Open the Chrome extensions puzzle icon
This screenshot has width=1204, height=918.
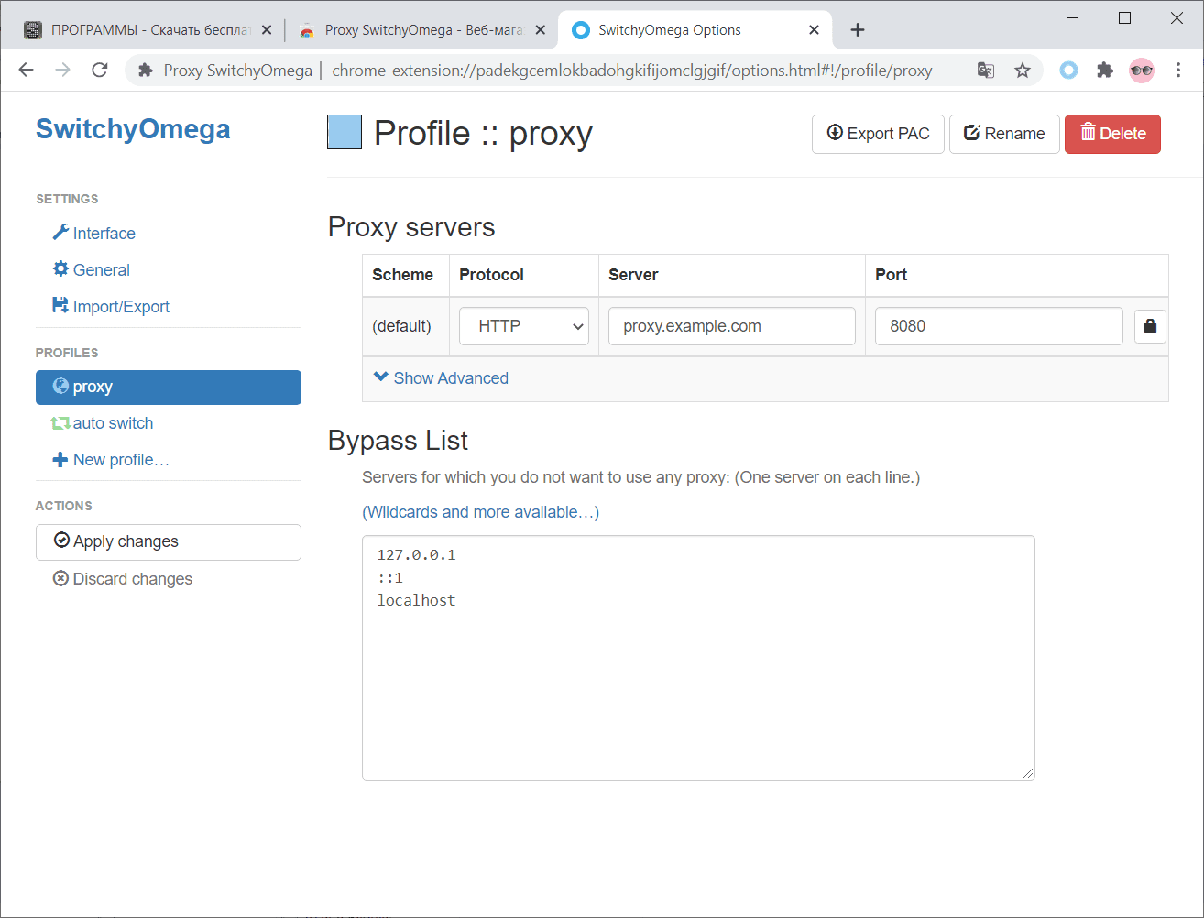tap(1105, 71)
